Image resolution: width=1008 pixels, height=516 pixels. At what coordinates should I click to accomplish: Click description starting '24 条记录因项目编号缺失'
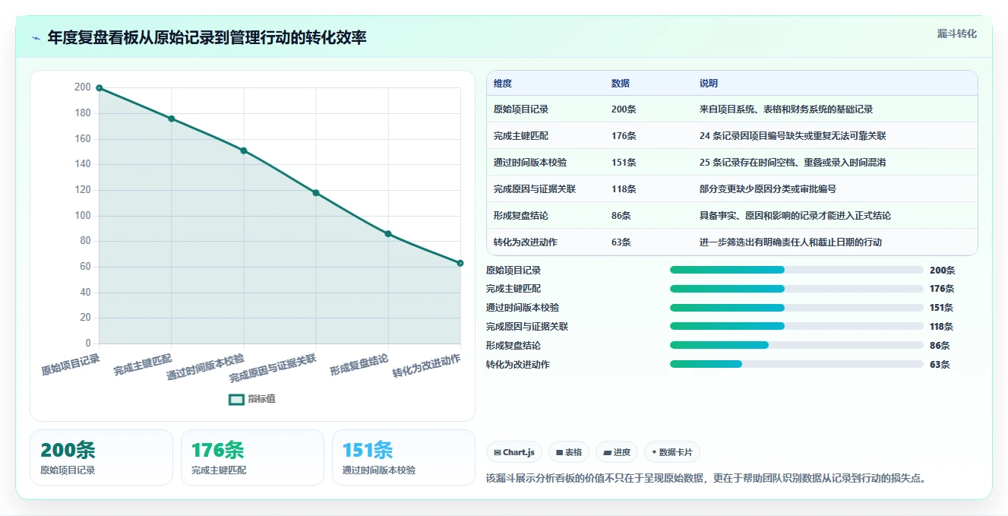click(793, 136)
